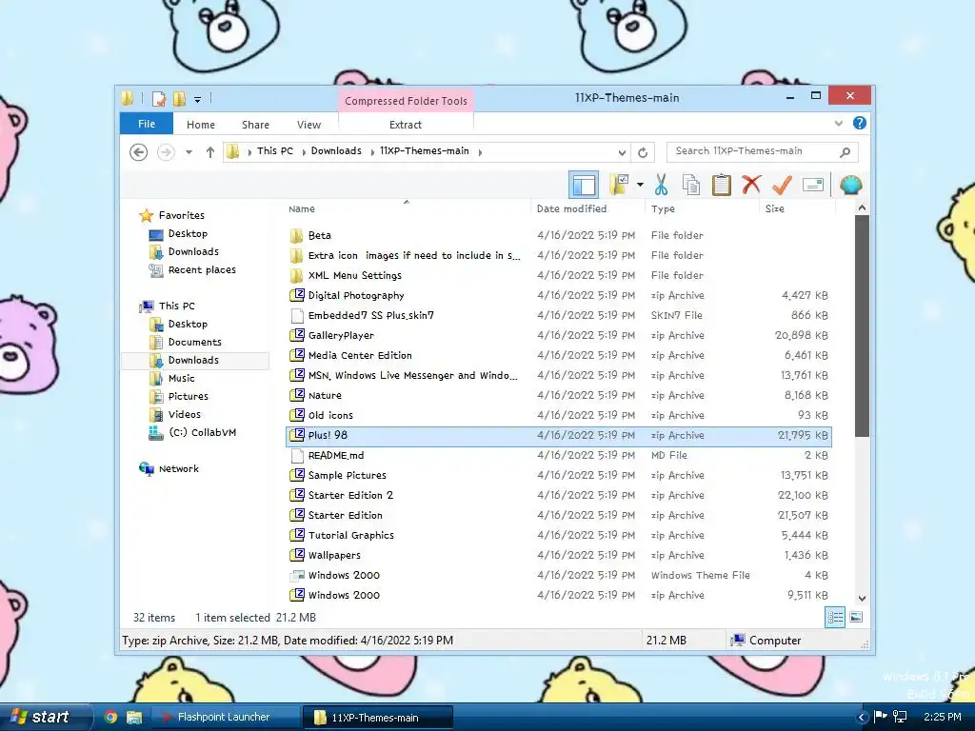Select the Embedded7 SS Plus.skin7 file

[558, 315]
